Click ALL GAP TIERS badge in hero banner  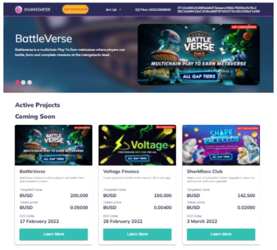pos(199,76)
